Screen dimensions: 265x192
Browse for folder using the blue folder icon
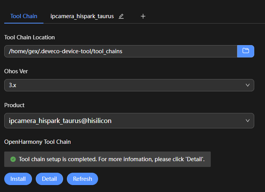pos(245,51)
